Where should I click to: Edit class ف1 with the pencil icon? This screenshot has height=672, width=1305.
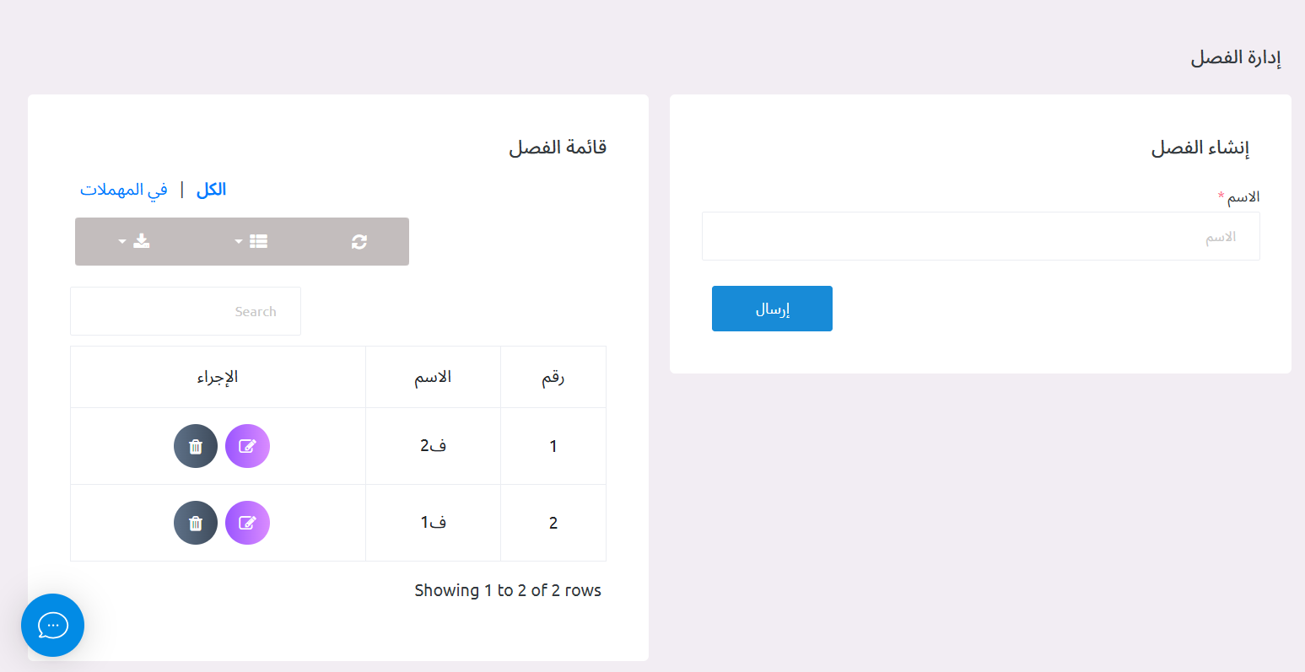click(247, 523)
